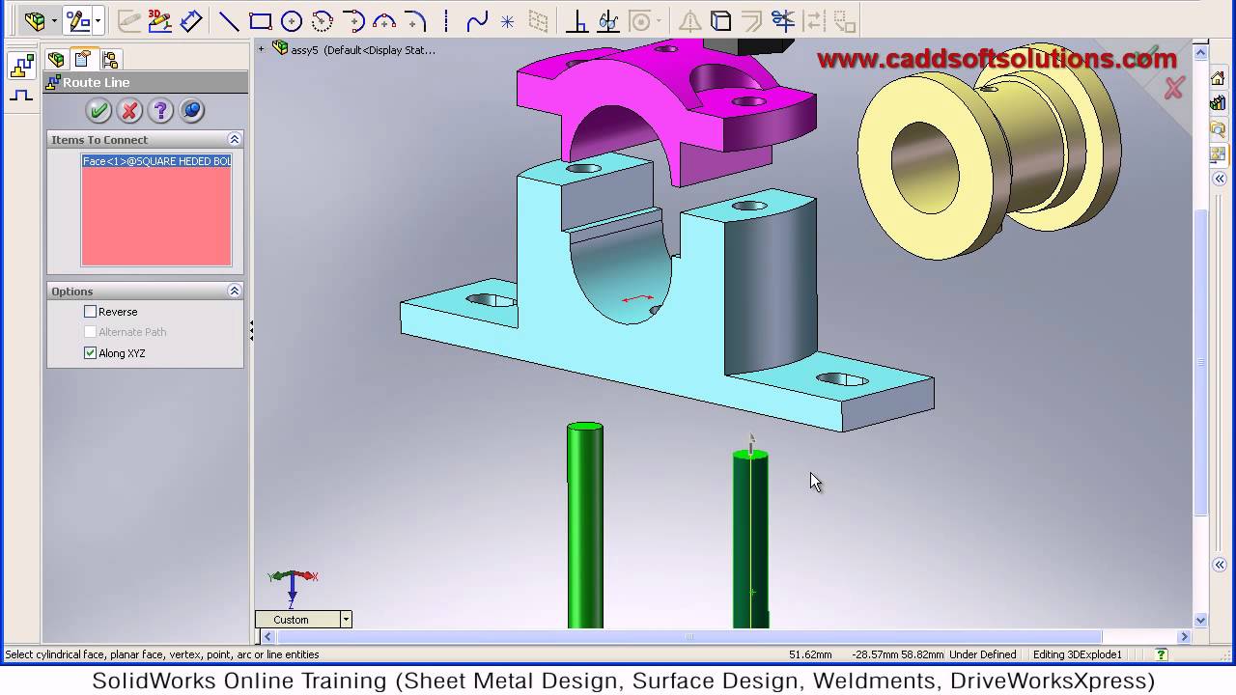Click the Trim Entities scissors icon
The image size is (1236, 695).
pyautogui.click(x=782, y=20)
